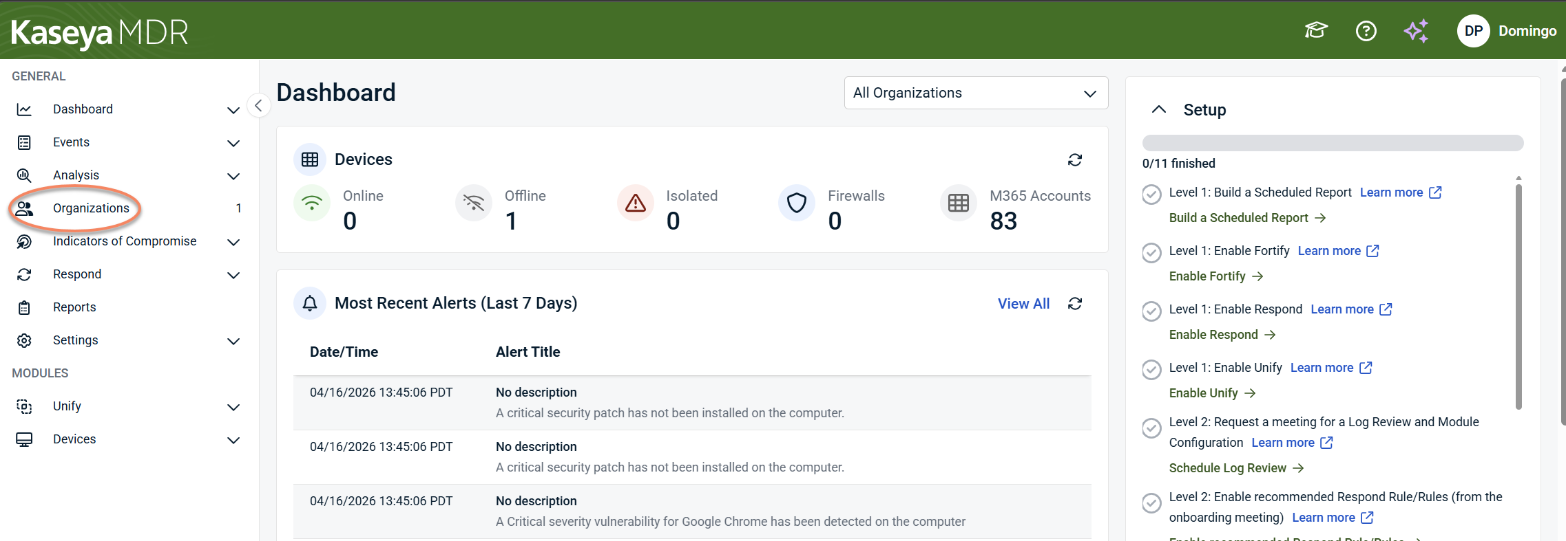
Task: Click the Isolated devices warning icon
Action: point(635,203)
